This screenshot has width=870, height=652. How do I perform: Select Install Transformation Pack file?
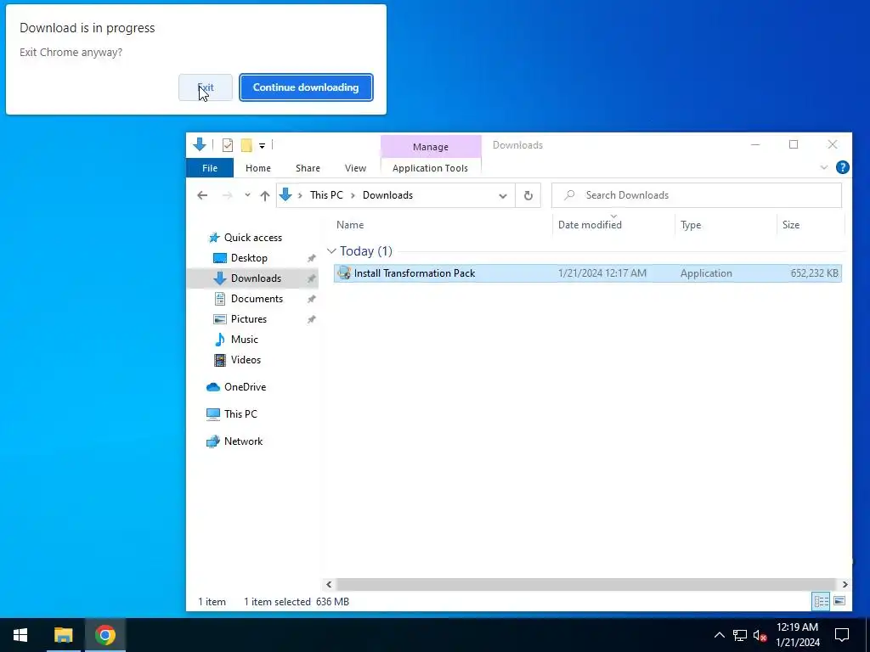(588, 273)
